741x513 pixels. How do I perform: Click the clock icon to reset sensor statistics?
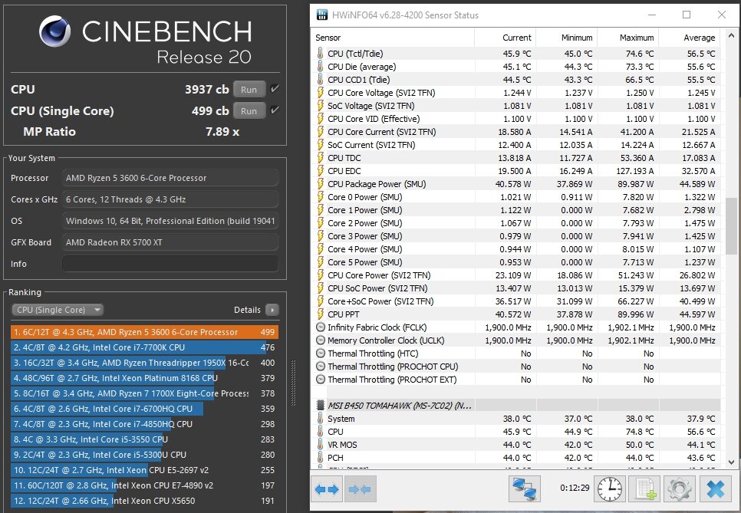(x=610, y=489)
